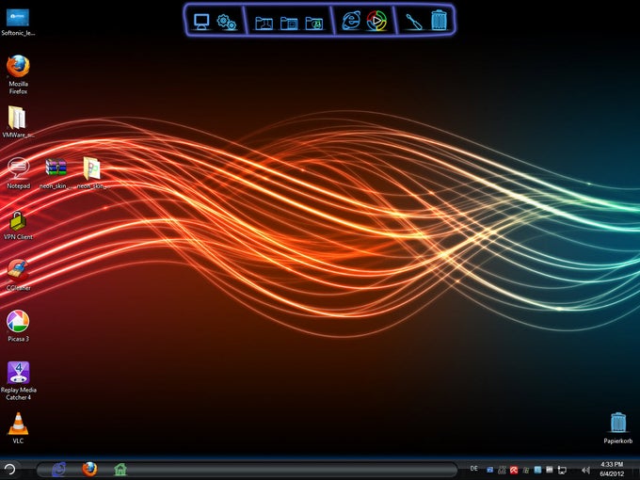
Task: Select the CCleaner desktop icon
Action: click(18, 275)
